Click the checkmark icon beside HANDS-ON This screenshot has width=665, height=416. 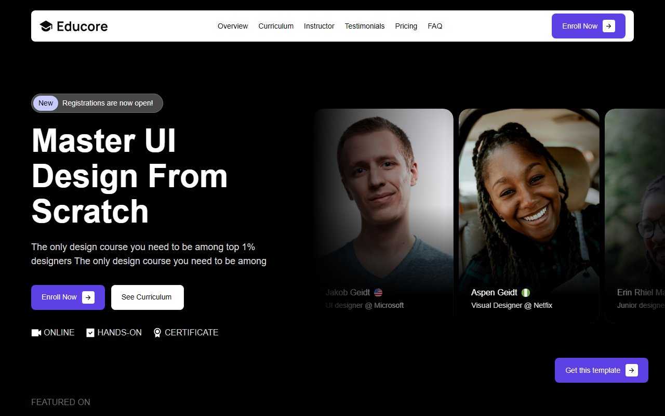coord(90,332)
